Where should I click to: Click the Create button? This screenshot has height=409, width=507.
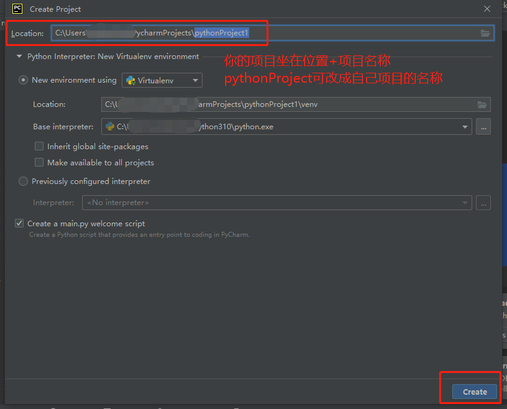point(475,392)
